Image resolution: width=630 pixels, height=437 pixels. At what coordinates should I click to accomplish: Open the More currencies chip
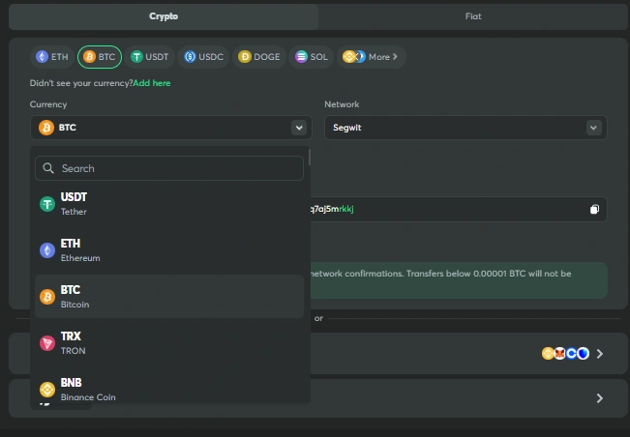pos(371,57)
